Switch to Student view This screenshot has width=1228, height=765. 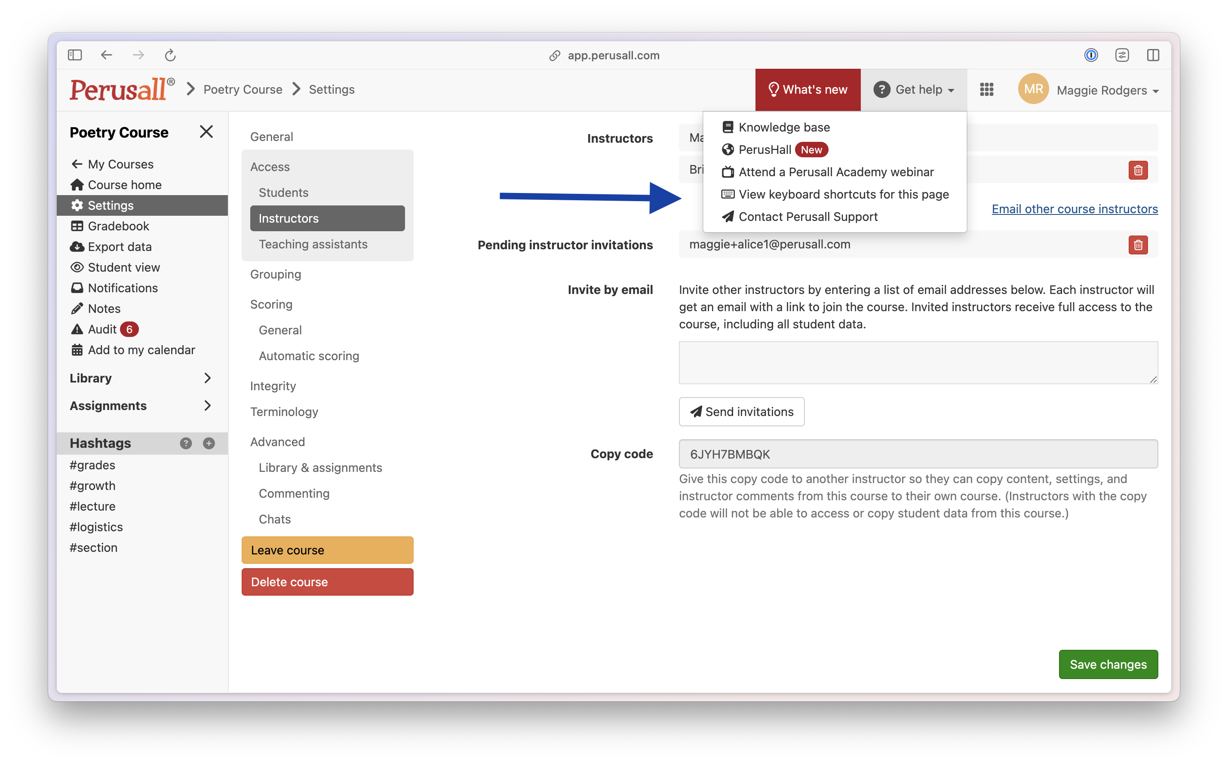click(x=123, y=267)
